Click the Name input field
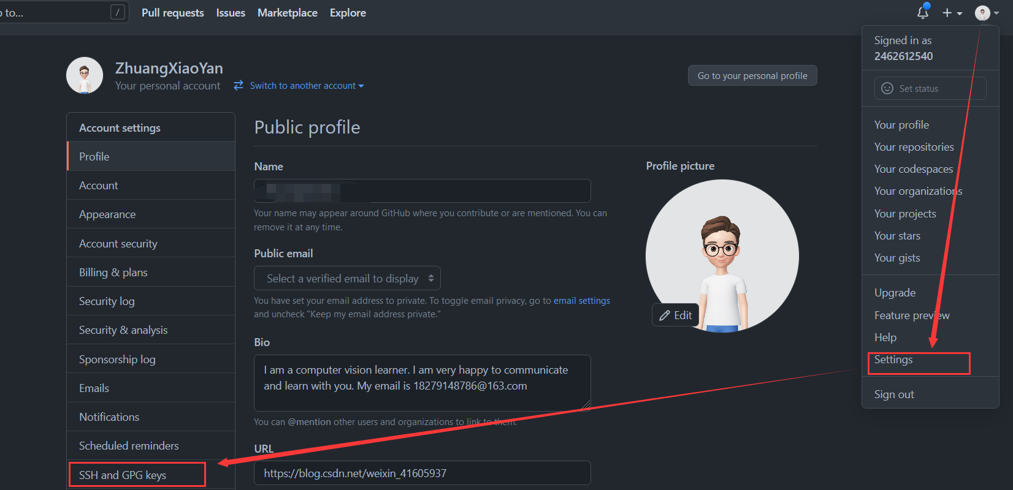The image size is (1013, 490). pyautogui.click(x=422, y=190)
